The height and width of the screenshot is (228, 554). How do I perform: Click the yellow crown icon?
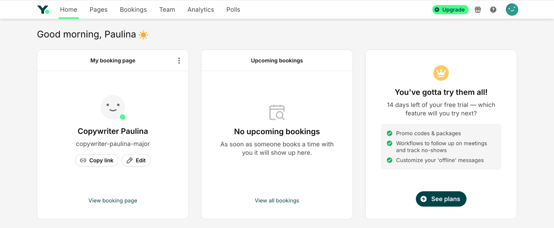tap(441, 73)
